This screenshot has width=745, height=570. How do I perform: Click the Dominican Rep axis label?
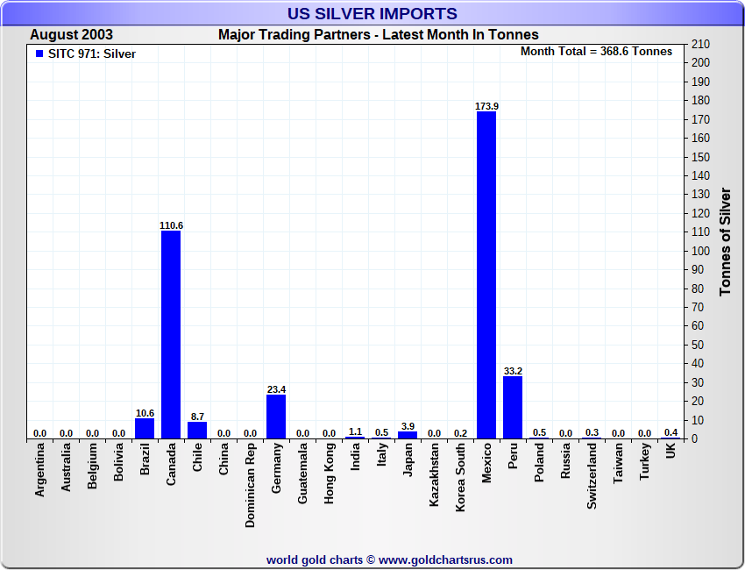(250, 486)
